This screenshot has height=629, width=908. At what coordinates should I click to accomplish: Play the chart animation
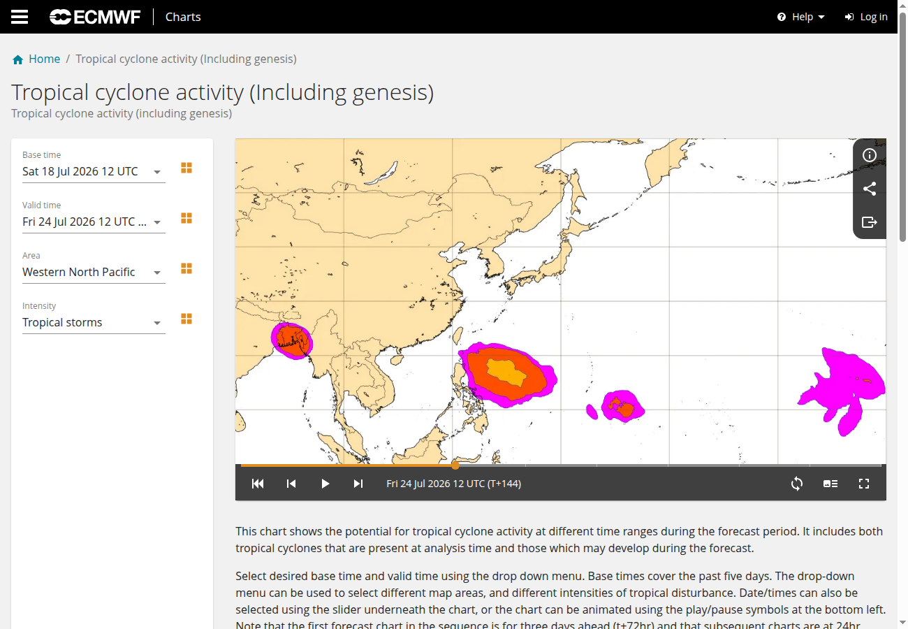click(x=325, y=484)
